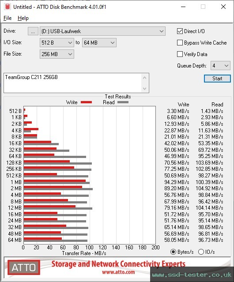Click the read value 1.43 MB/s
This screenshot has width=234, height=282.
tap(212, 111)
